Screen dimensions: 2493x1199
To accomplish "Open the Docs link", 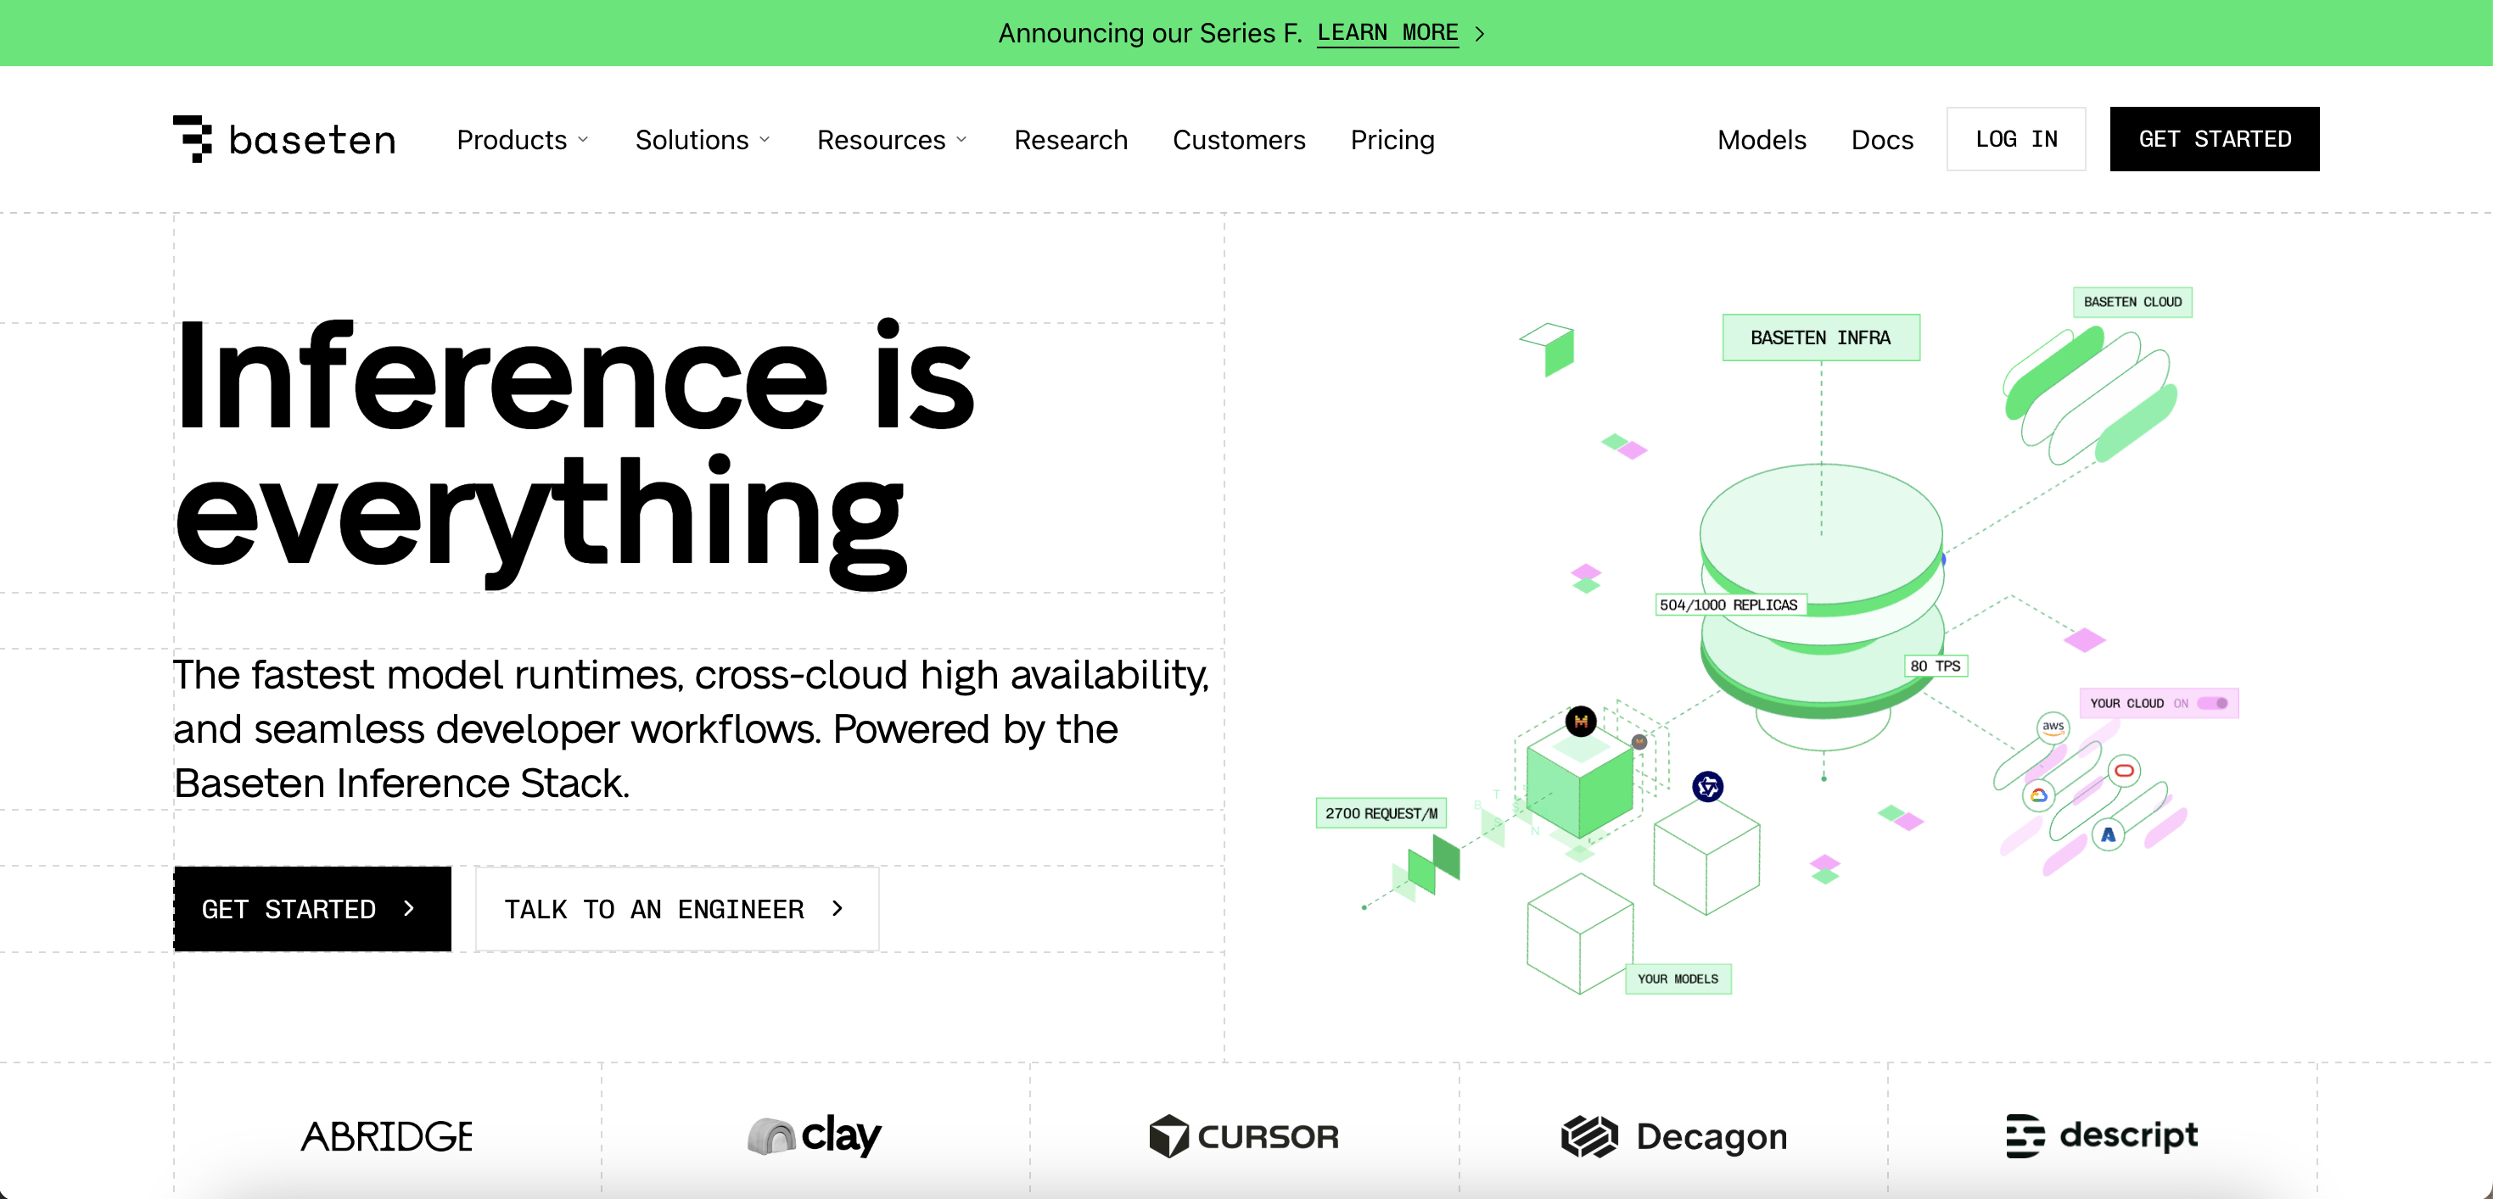I will [x=1881, y=140].
